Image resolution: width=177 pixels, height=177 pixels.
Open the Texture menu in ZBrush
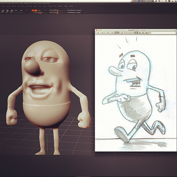pyautogui.click(x=50, y=6)
